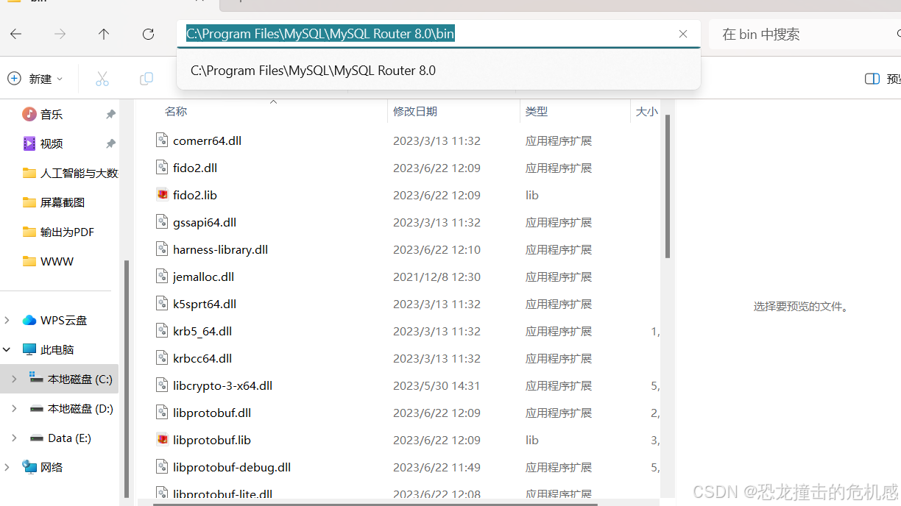This screenshot has width=901, height=506.
Task: Go back to previous folder
Action: tap(16, 34)
